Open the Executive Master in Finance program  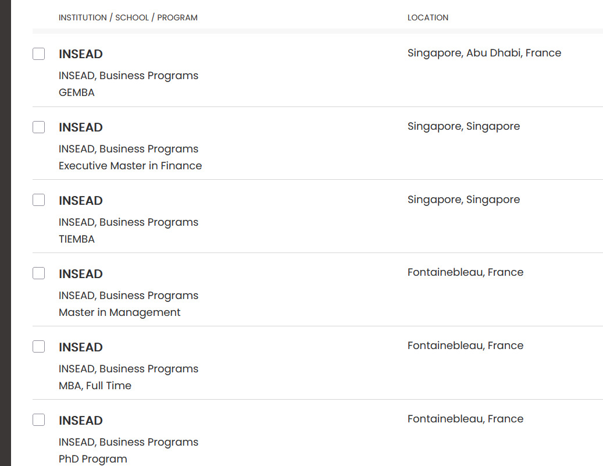[x=130, y=166]
